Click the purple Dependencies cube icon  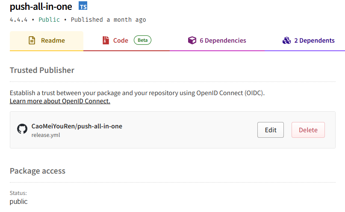pos(192,41)
